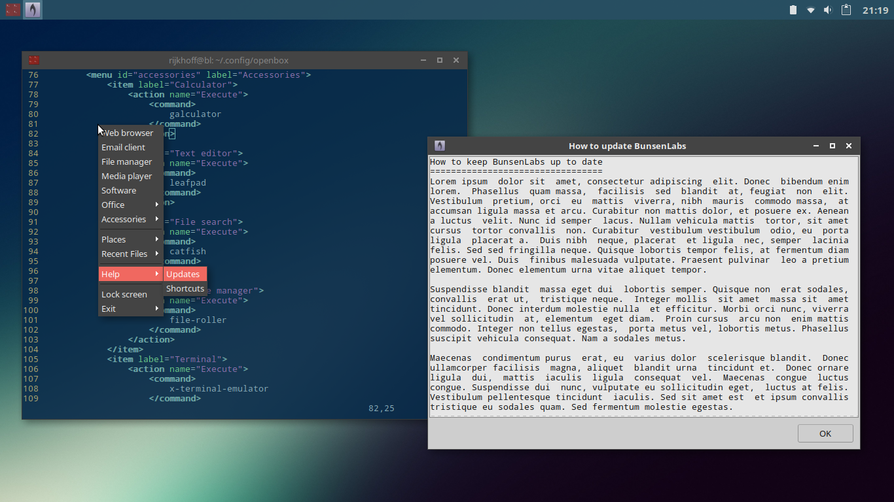Click the leafpad line in the editor

coord(188,182)
